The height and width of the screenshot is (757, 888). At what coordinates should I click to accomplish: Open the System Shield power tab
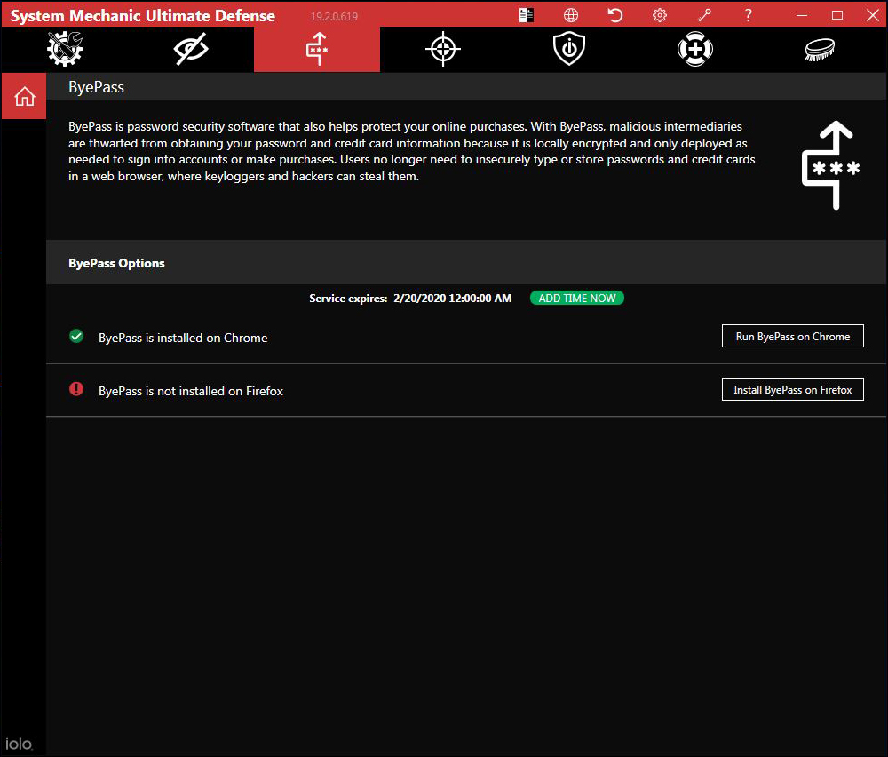tap(568, 49)
